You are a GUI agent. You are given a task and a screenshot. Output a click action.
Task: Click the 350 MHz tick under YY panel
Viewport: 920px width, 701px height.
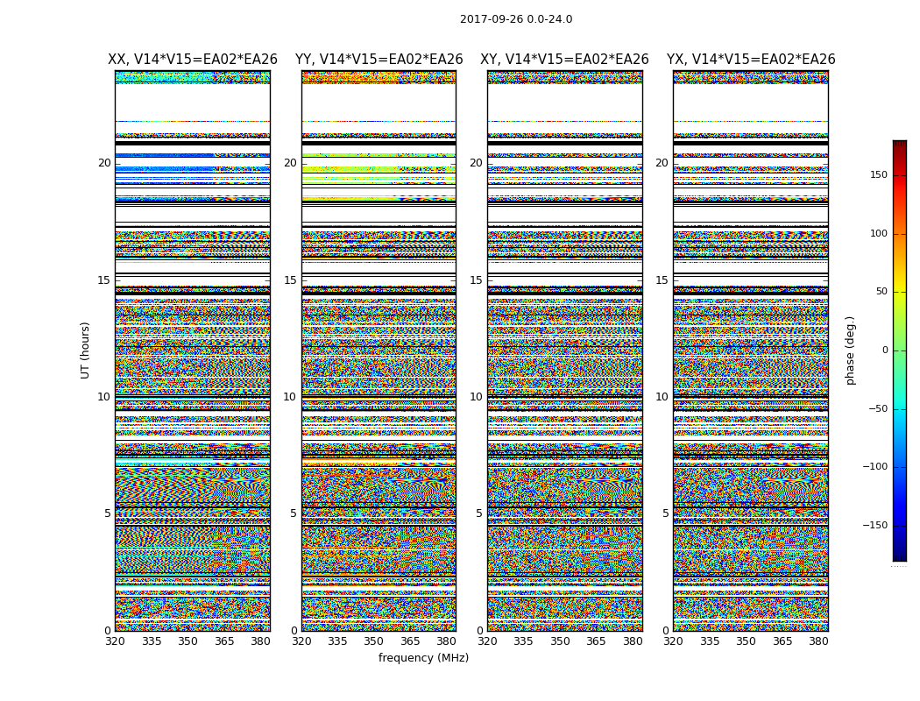[374, 641]
